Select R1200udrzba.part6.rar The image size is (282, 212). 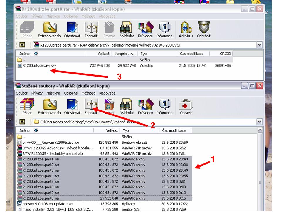point(104,187)
